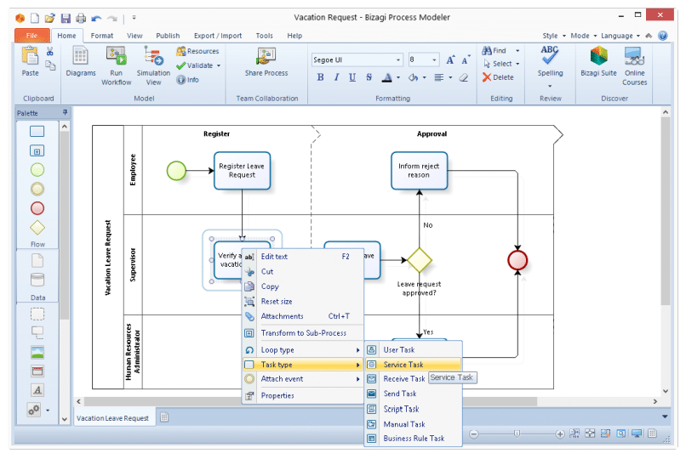Open the Mode dropdown
The height and width of the screenshot is (459, 686).
coord(584,36)
